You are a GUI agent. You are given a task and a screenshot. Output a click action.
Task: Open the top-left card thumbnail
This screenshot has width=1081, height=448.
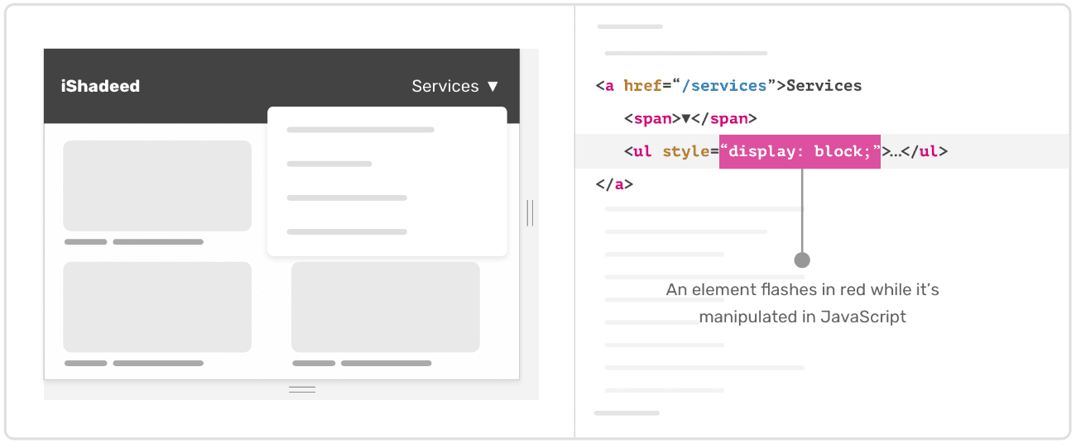click(157, 185)
